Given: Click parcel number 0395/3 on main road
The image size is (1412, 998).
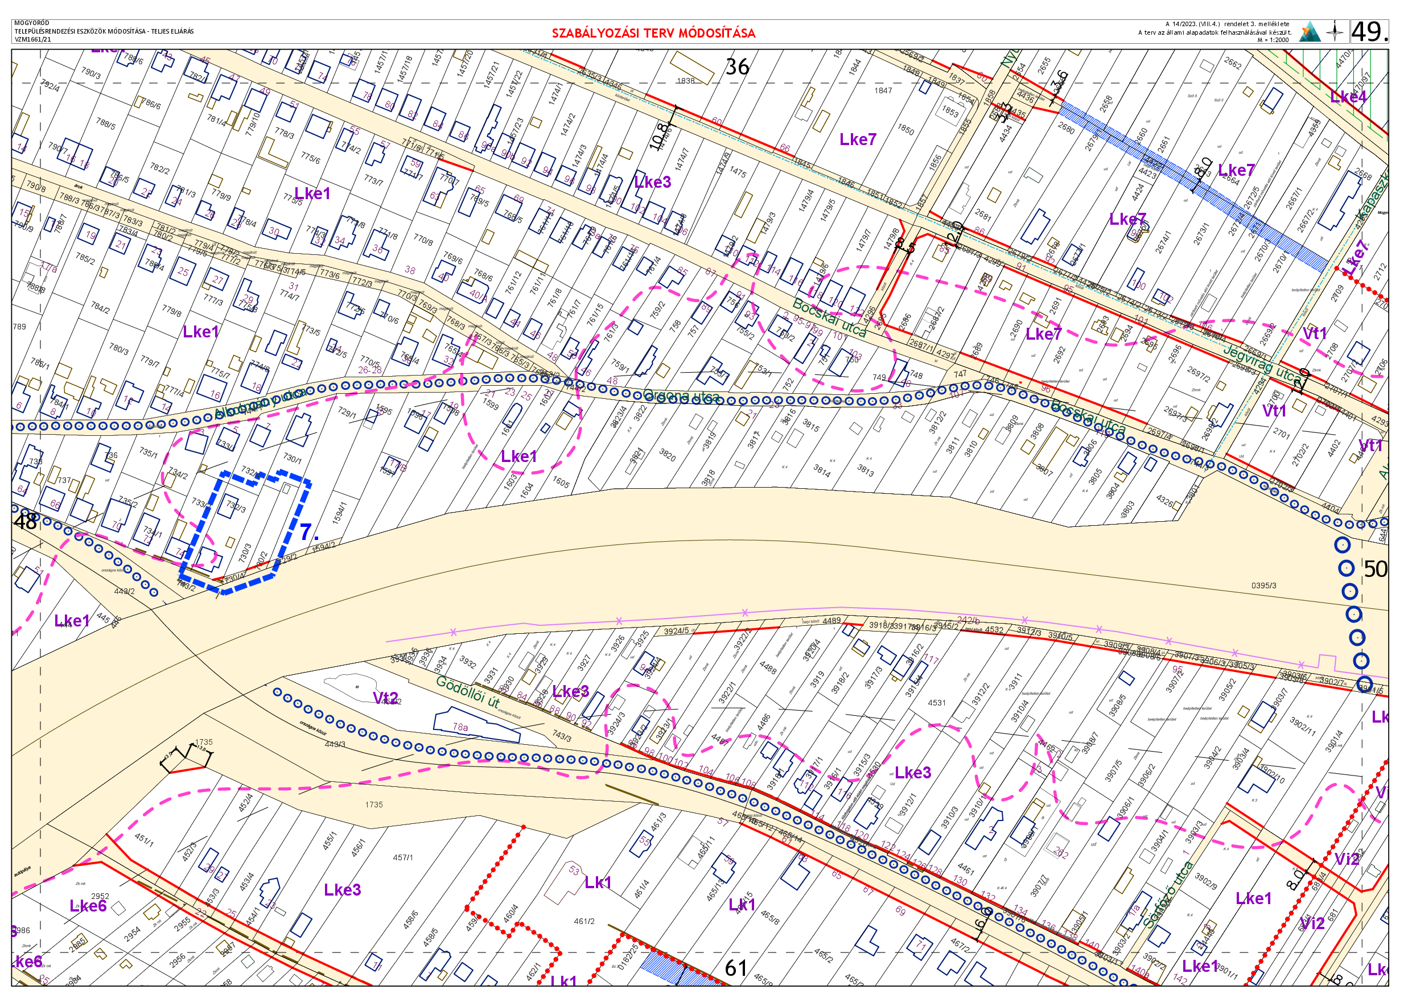Looking at the screenshot, I should click(x=1263, y=585).
